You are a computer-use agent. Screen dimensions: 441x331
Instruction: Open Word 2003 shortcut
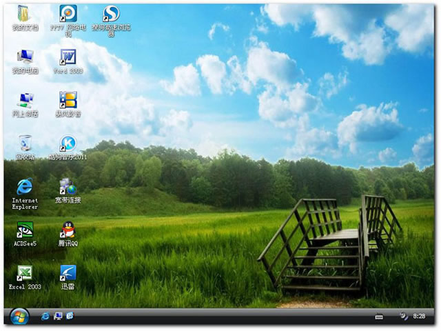68,57
